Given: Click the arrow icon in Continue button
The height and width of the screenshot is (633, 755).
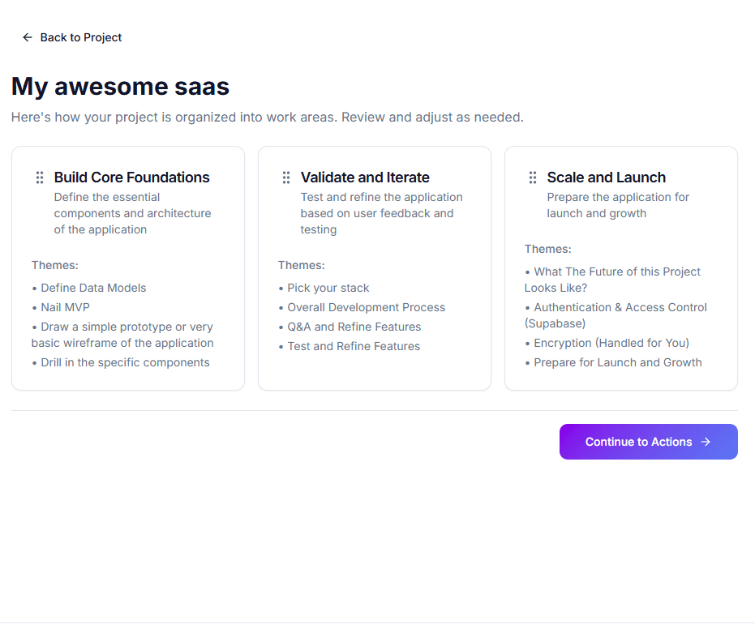Looking at the screenshot, I should (x=706, y=442).
